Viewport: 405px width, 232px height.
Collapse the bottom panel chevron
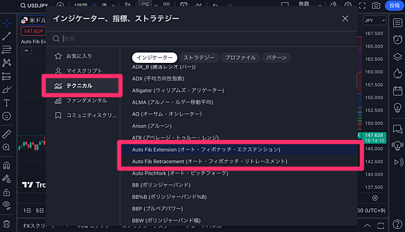[367, 226]
